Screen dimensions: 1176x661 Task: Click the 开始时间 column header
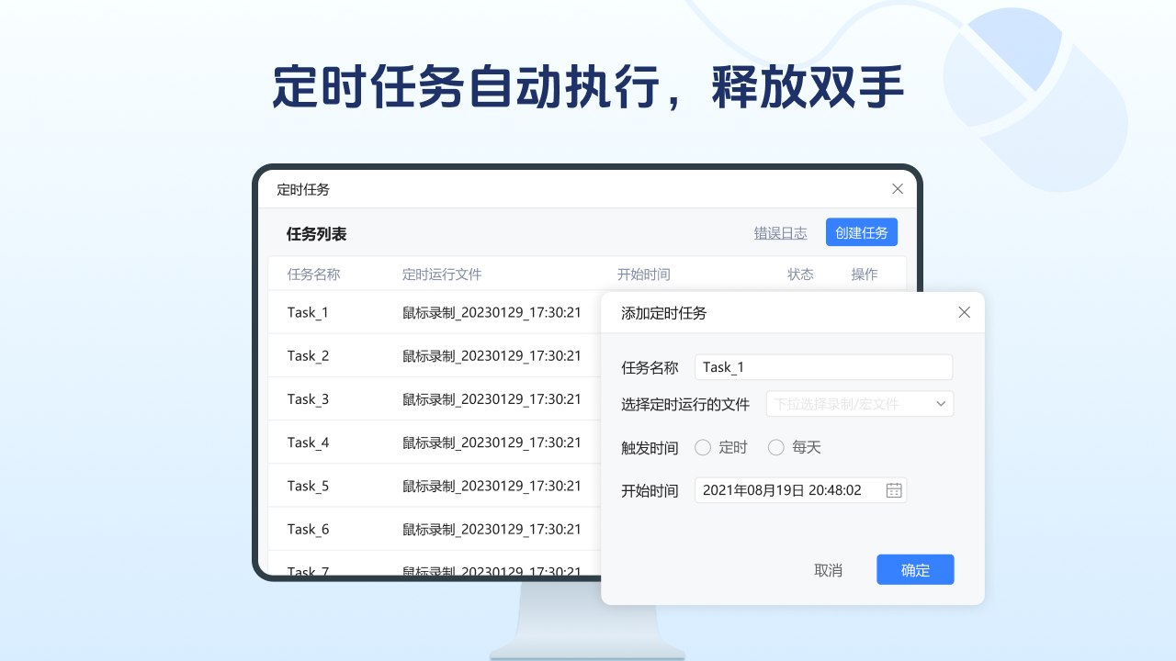(x=644, y=274)
